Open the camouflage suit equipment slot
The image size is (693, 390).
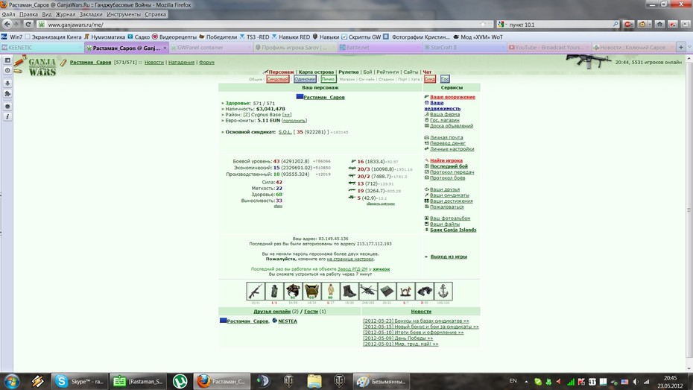[331, 292]
